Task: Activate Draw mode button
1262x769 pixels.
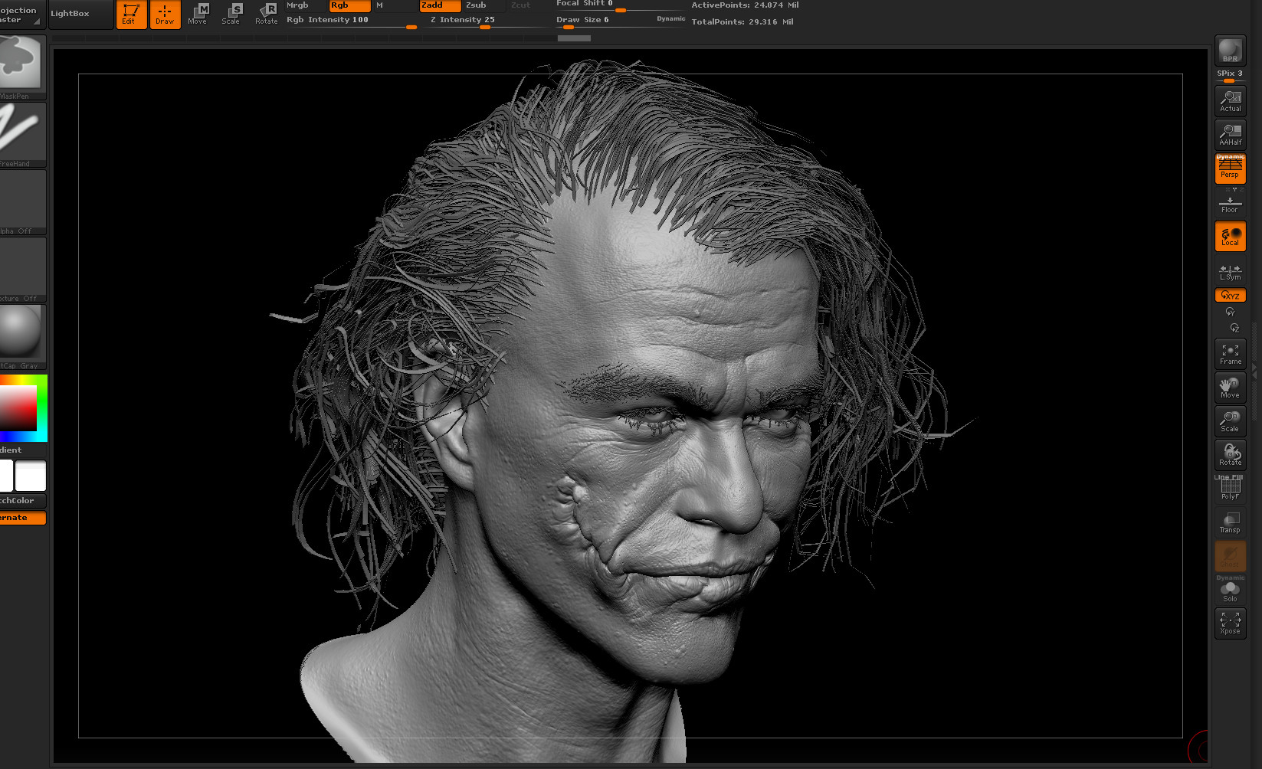Action: coord(165,14)
